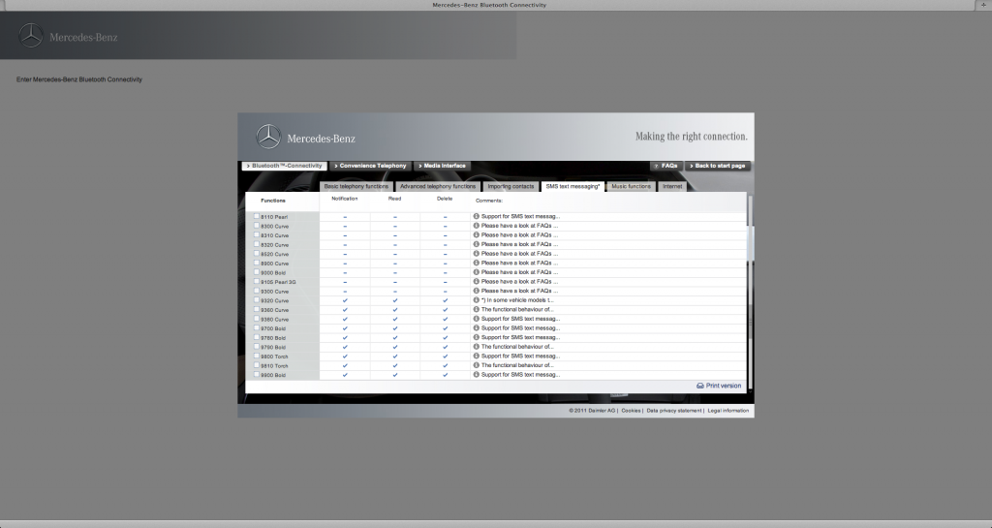Select the SMS text messaging tab
This screenshot has width=992, height=528.
[x=573, y=187]
